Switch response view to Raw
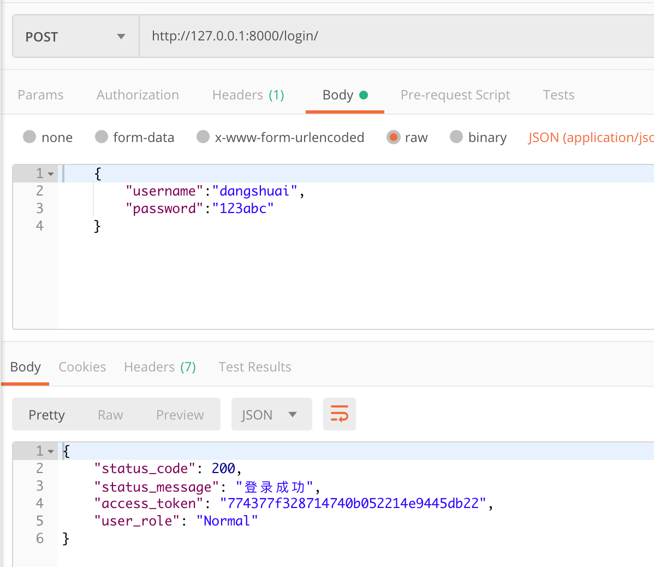654x567 pixels. pyautogui.click(x=110, y=415)
